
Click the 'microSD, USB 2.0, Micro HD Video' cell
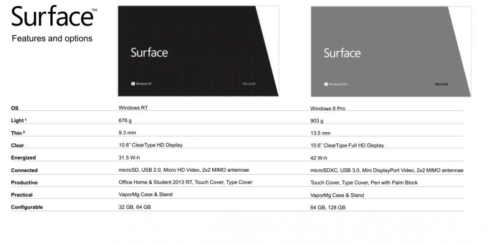183,170
